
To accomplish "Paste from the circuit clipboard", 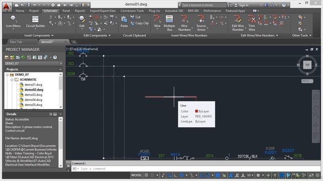I will [x=124, y=22].
